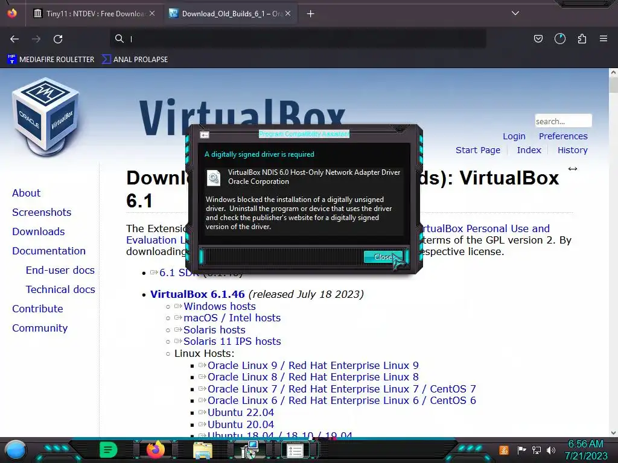The image size is (618, 463).
Task: Open Oracle Linux 8 / Red Hat 8 link
Action: pos(313,377)
